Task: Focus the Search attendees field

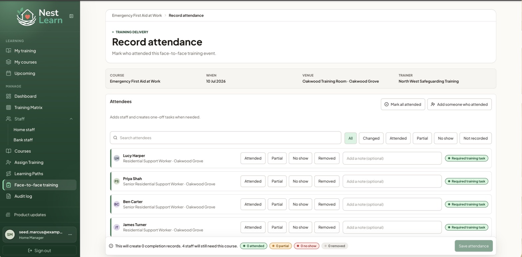Action: [x=225, y=138]
